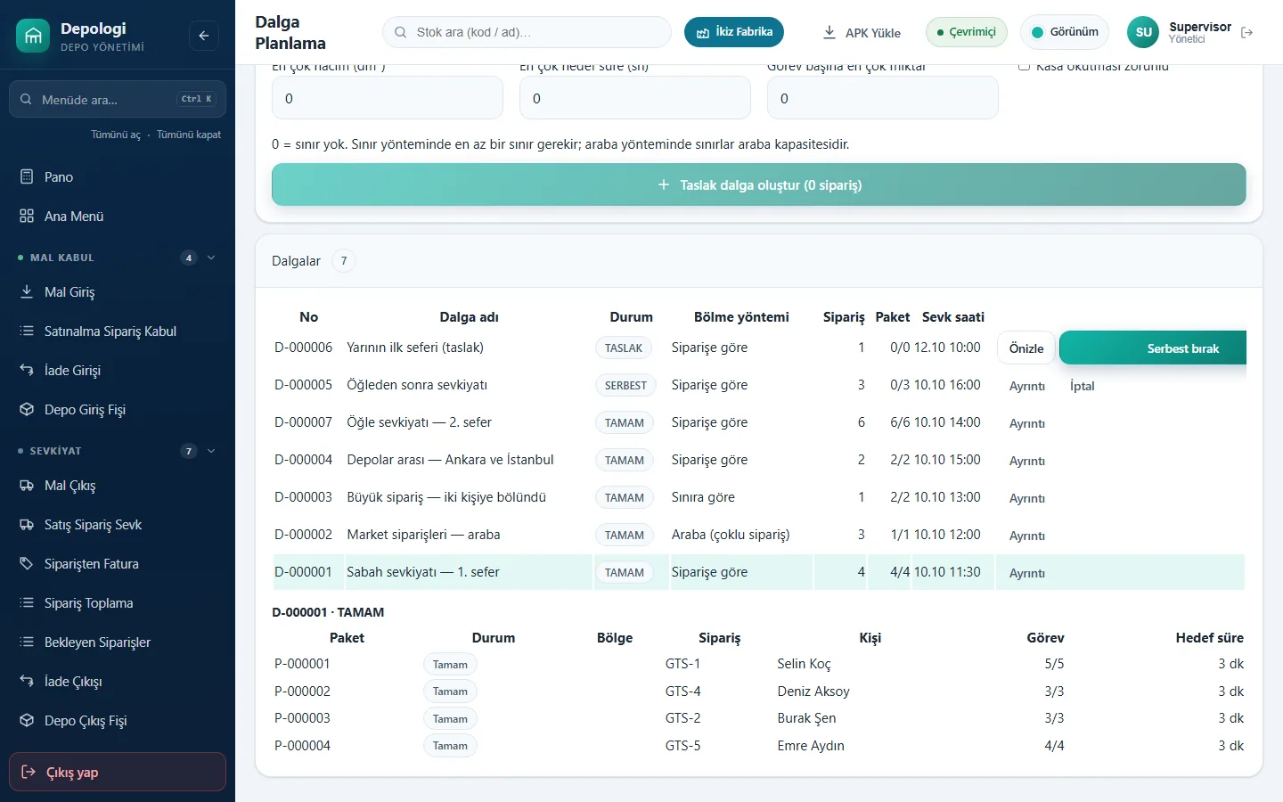
Task: Click Önizle for wave D-000006
Action: (x=1026, y=348)
